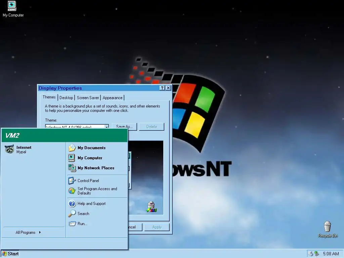The height and width of the screenshot is (258, 344).
Task: Close the Display Properties dialog
Action: (x=168, y=88)
